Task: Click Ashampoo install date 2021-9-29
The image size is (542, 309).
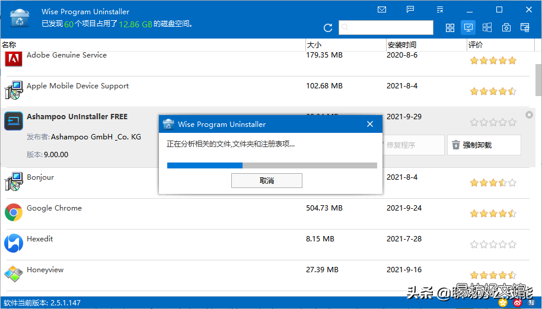Action: (404, 117)
